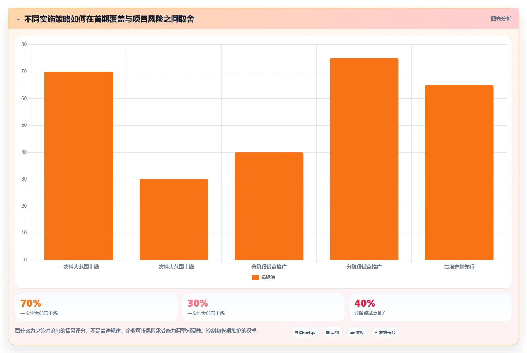
Task: Open the 30% stat card
Action: click(263, 307)
